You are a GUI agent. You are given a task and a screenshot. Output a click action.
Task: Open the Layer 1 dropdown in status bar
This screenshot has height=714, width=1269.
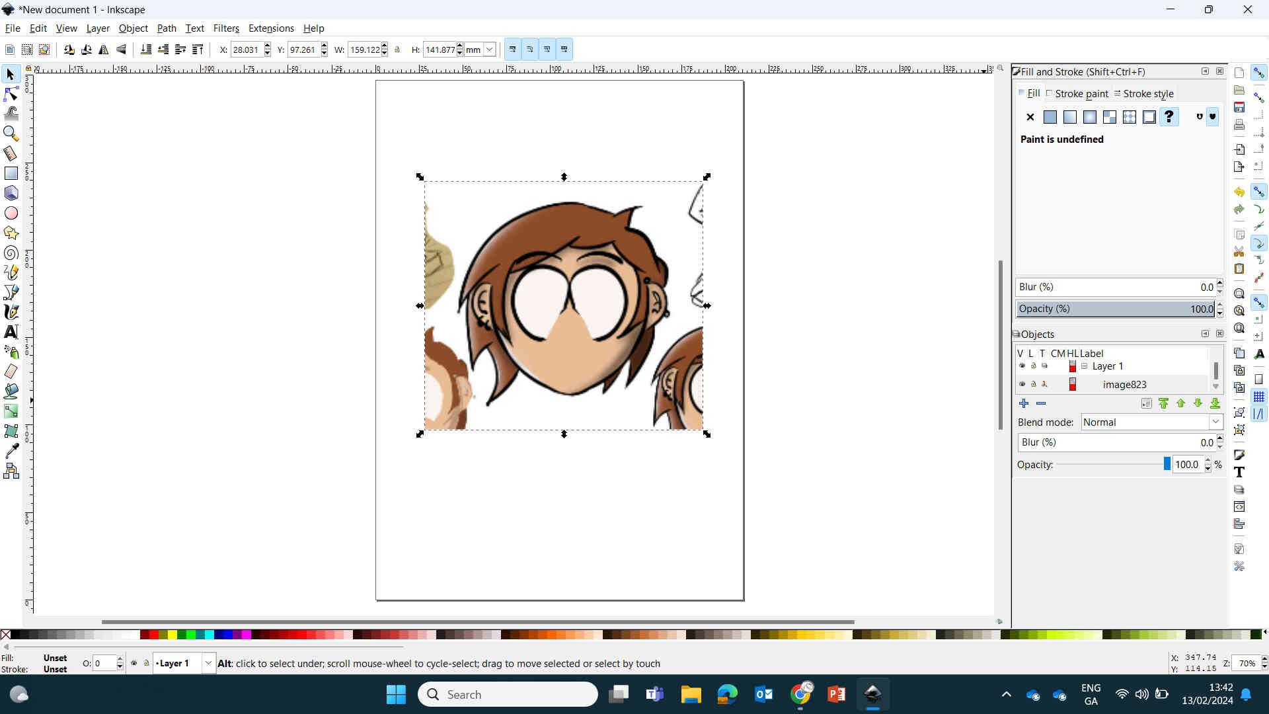[208, 663]
